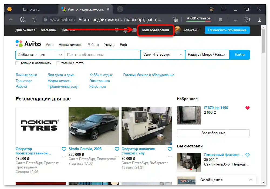
Task: Click into the 'Поиск по объявлениям' search field
Action: point(103,55)
